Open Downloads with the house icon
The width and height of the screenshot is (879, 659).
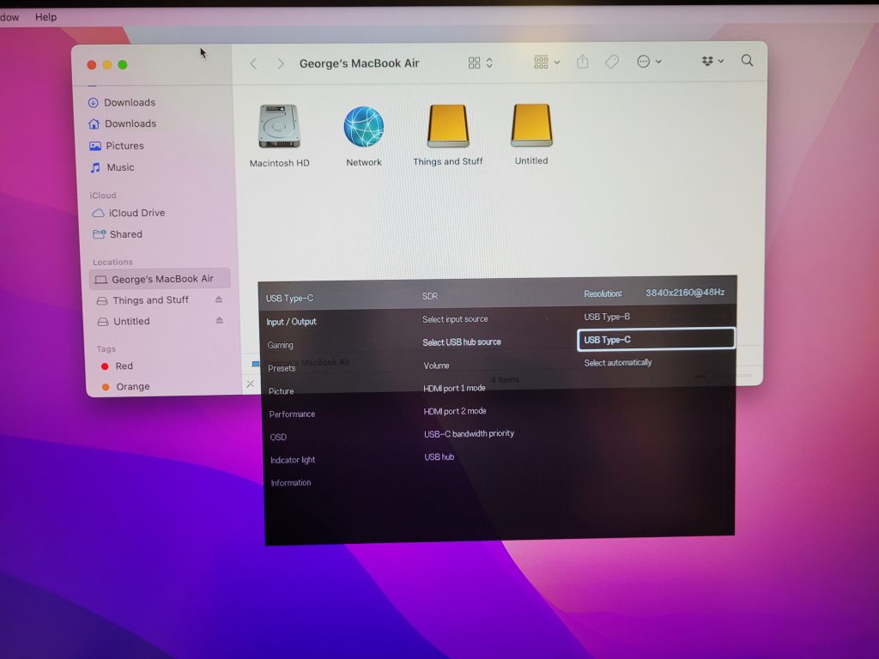[122, 124]
